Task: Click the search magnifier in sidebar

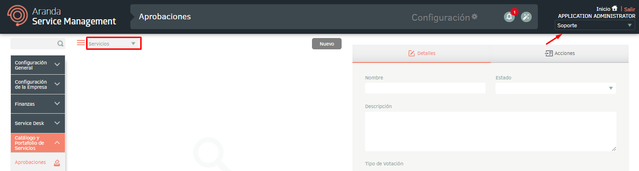Action: pos(60,44)
